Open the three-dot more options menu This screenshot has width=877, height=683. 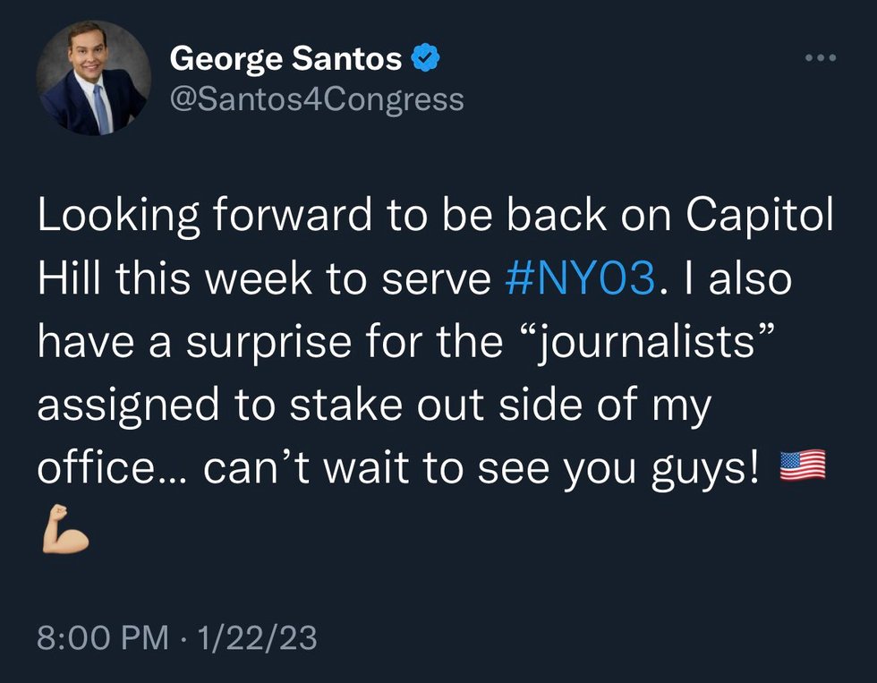821,59
